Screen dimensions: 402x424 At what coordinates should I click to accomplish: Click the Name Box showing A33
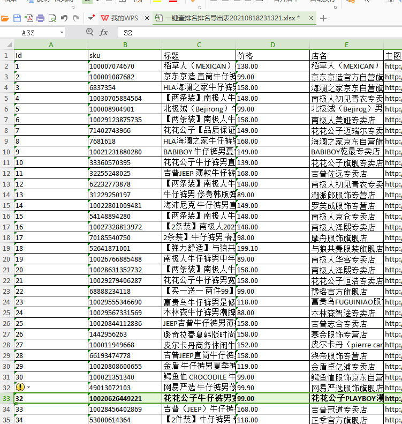pyautogui.click(x=28, y=33)
